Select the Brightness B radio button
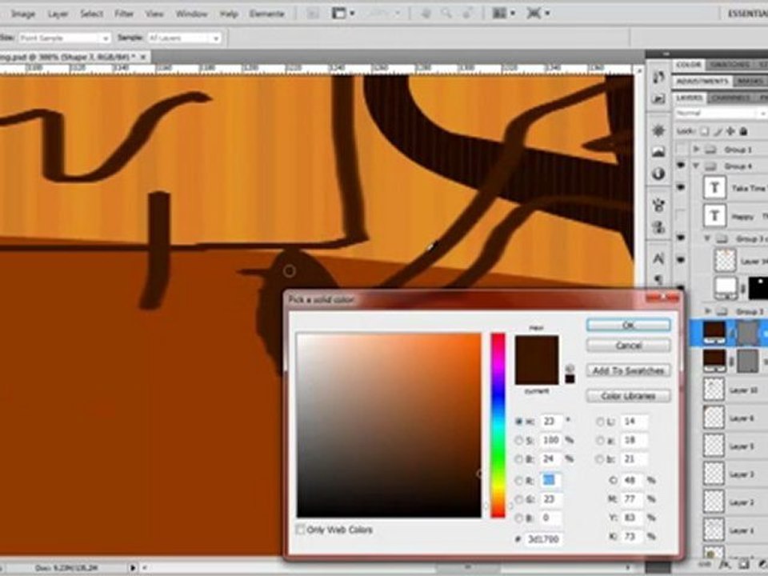Viewport: 768px width, 576px height. coord(518,459)
